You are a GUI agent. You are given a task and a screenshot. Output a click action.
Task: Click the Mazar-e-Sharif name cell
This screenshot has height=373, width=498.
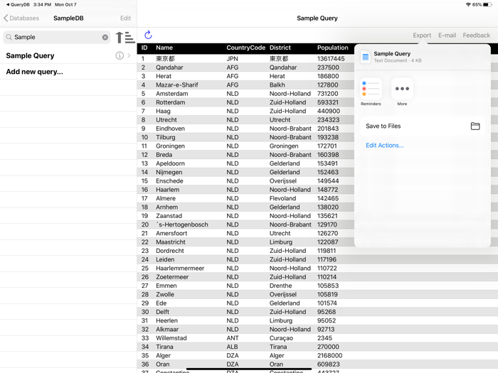(x=177, y=85)
